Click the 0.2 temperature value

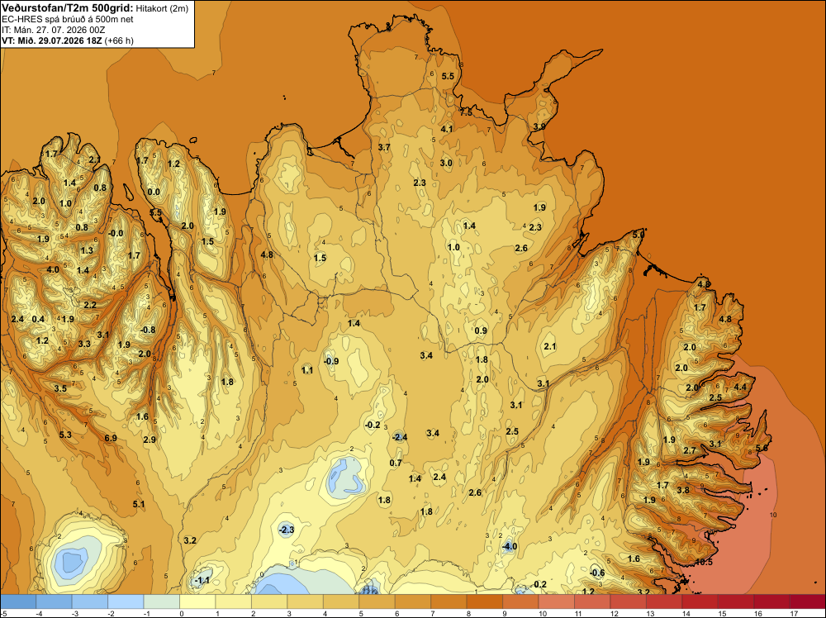pos(540,584)
